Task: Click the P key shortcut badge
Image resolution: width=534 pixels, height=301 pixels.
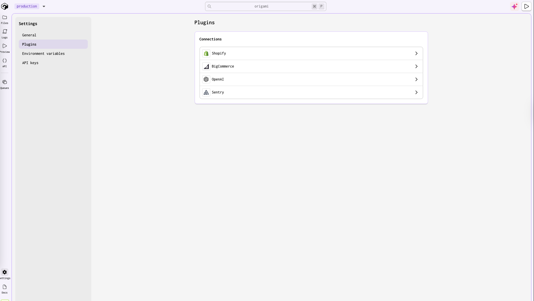Action: [x=321, y=6]
